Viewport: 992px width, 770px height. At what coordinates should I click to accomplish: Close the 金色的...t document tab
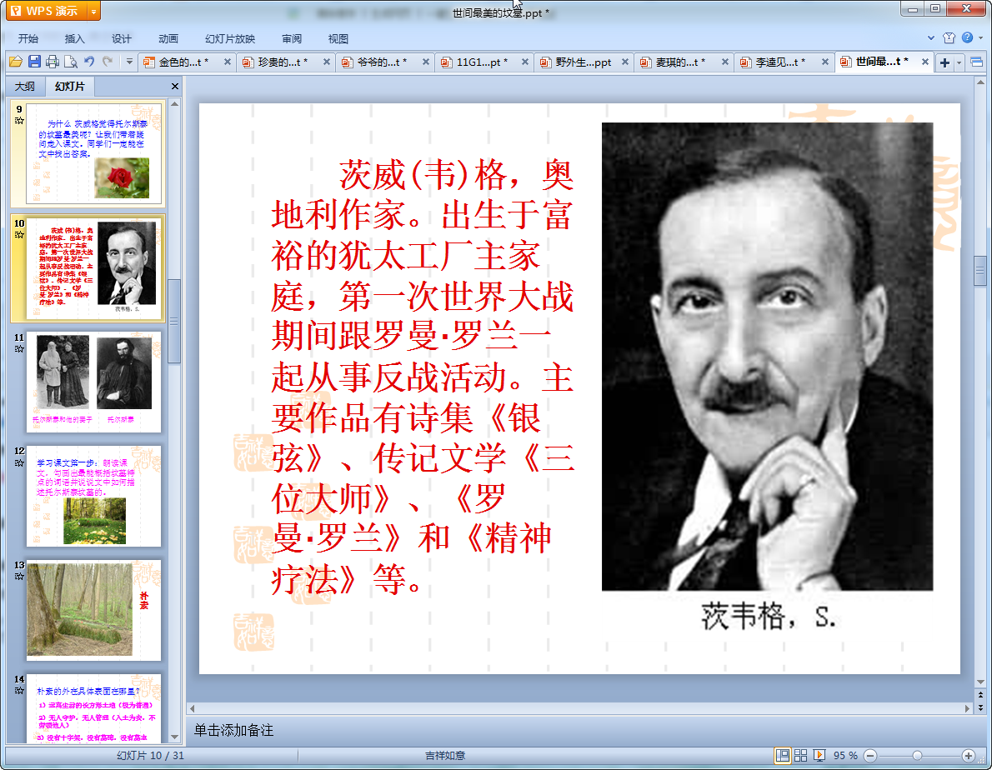pos(228,62)
